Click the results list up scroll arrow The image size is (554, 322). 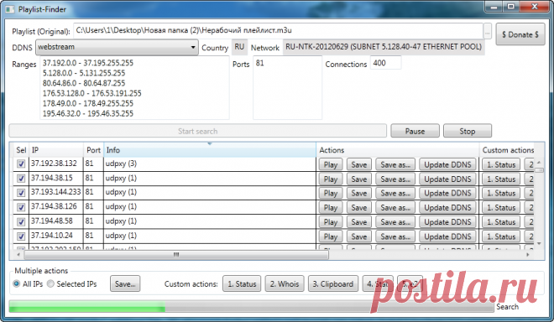[x=539, y=162]
